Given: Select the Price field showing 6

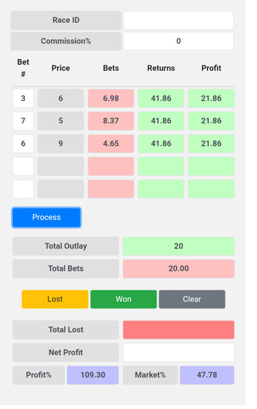Looking at the screenshot, I should pyautogui.click(x=61, y=98).
